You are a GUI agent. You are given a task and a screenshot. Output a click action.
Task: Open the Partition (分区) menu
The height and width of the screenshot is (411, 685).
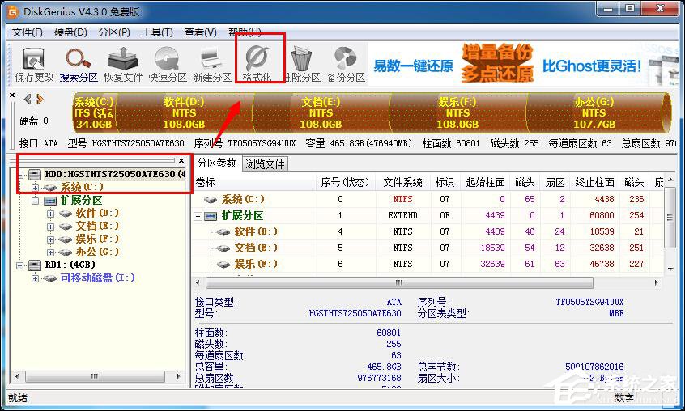(114, 32)
